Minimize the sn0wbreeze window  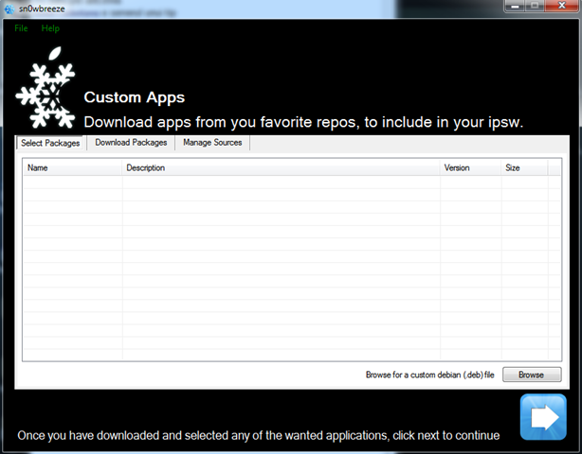pos(516,6)
